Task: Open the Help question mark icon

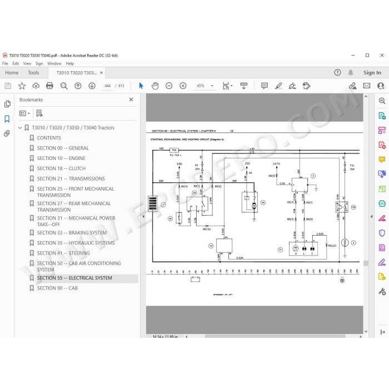Action: pos(337,72)
